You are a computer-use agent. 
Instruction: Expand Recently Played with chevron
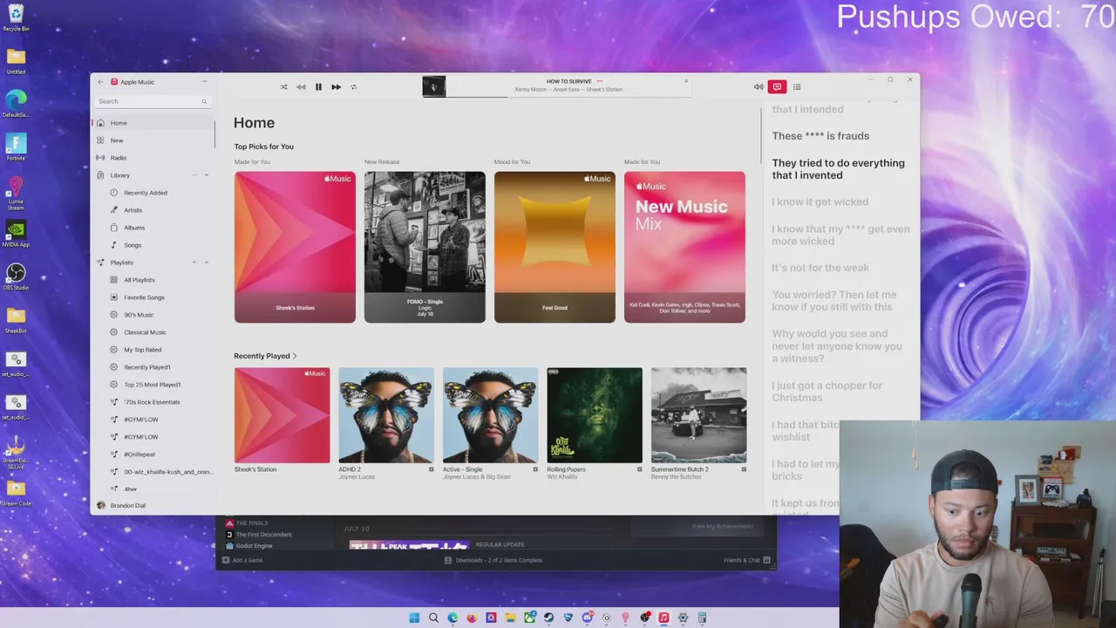[295, 356]
